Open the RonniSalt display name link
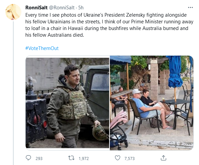This screenshot has width=199, height=165. [x=36, y=8]
